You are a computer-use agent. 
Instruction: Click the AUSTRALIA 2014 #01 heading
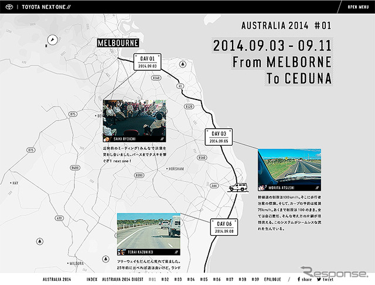(x=286, y=26)
